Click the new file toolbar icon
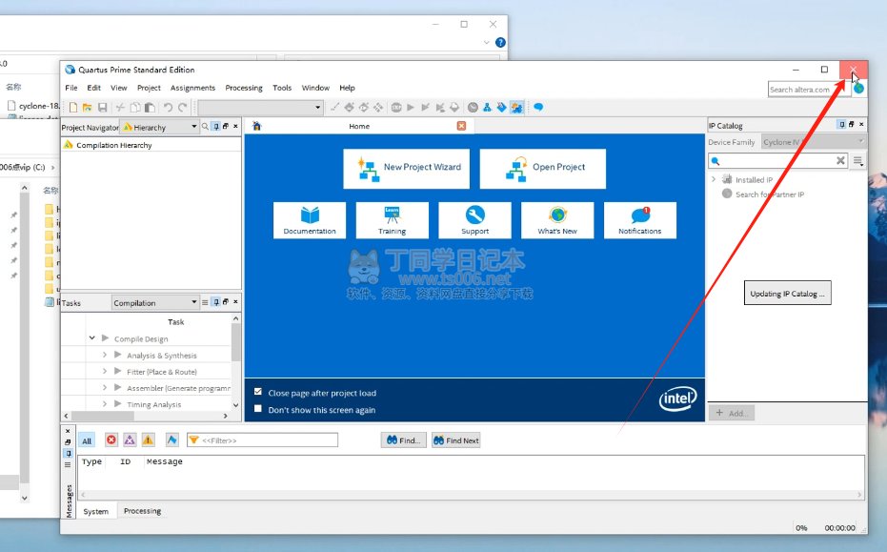 coord(71,108)
